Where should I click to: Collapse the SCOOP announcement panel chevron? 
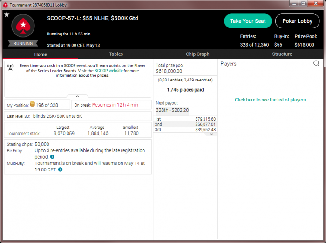tap(77, 96)
